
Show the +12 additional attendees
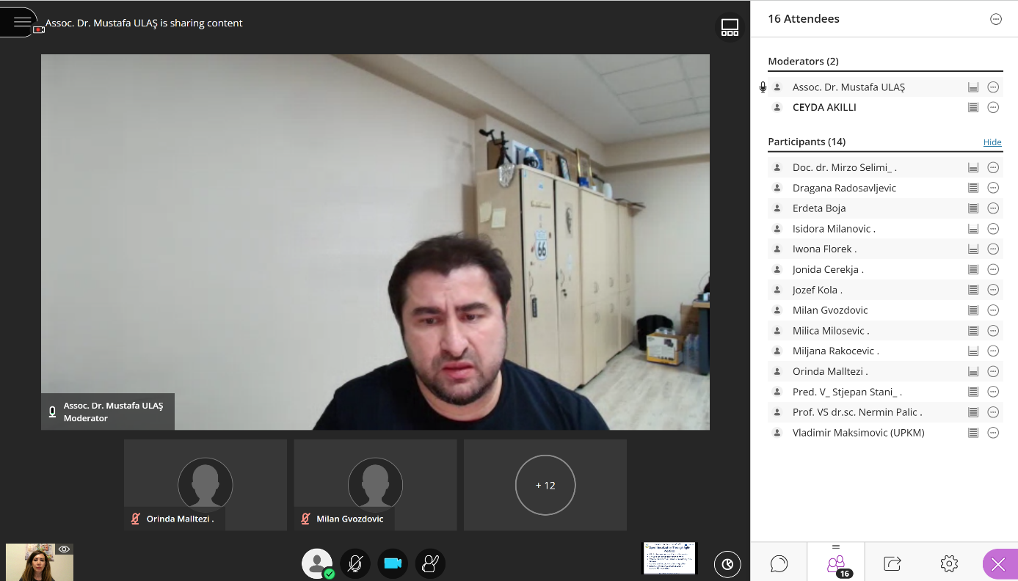(545, 485)
